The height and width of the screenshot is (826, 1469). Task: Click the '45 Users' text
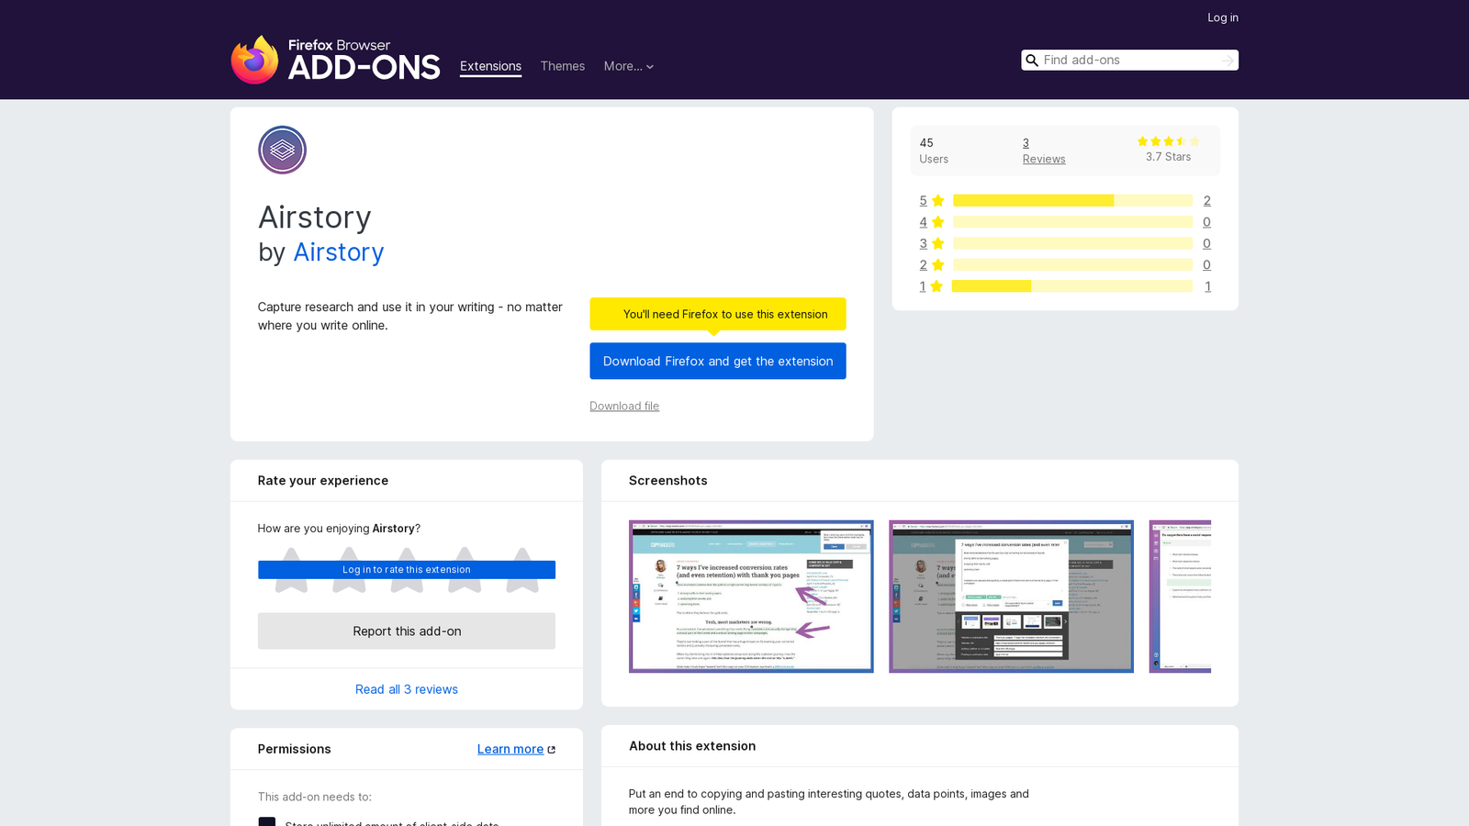934,151
